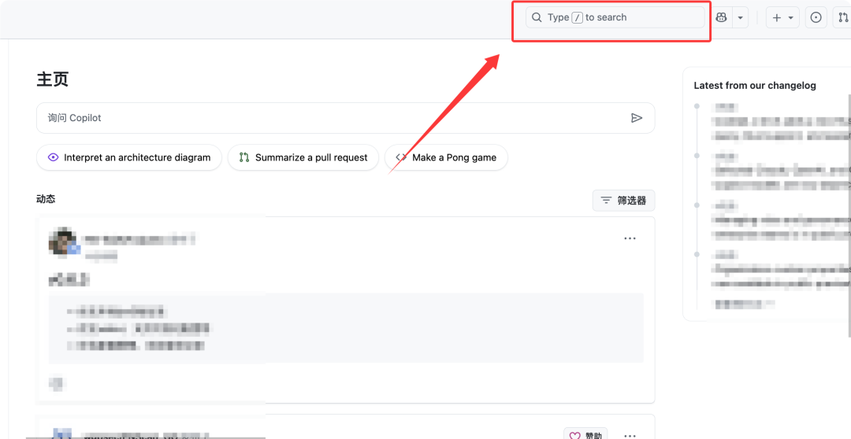Image resolution: width=851 pixels, height=439 pixels.
Task: Open the 筛选器 filter button
Action: (x=623, y=201)
